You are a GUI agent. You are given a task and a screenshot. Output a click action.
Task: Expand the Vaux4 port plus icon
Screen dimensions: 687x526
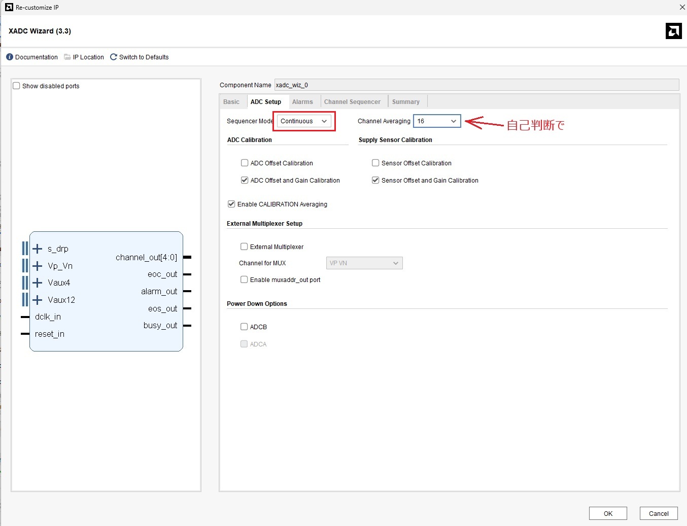tap(38, 283)
